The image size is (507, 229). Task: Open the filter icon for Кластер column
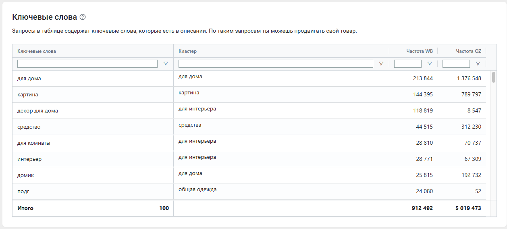click(381, 64)
